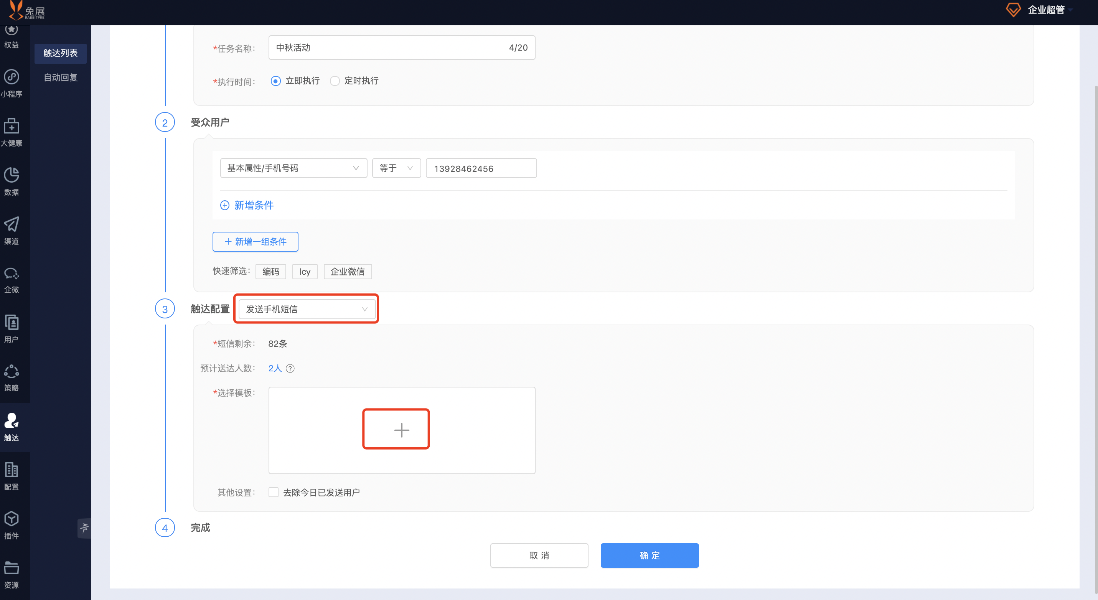1098x600 pixels.
Task: Click 新增一组条件 button
Action: click(256, 242)
